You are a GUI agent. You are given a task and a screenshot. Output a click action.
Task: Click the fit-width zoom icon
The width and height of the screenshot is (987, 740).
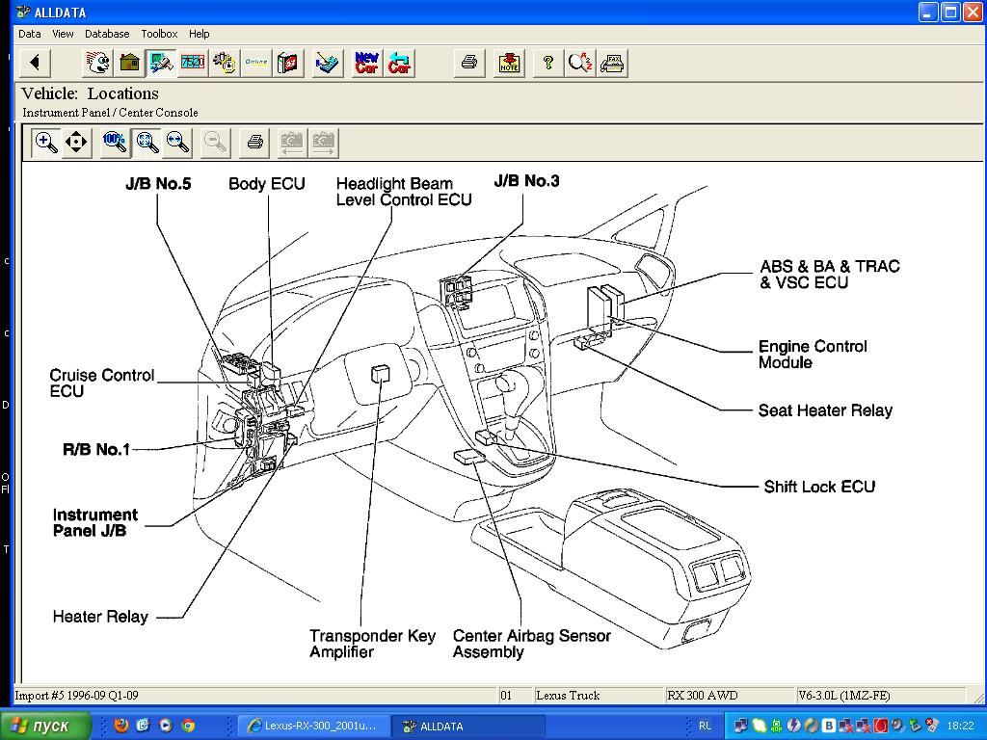(x=177, y=143)
